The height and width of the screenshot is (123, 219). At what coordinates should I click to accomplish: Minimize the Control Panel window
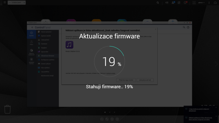point(184,23)
